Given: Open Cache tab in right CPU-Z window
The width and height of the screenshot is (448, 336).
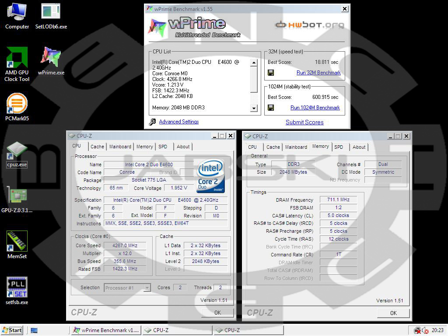Looking at the screenshot, I should pos(273,147).
